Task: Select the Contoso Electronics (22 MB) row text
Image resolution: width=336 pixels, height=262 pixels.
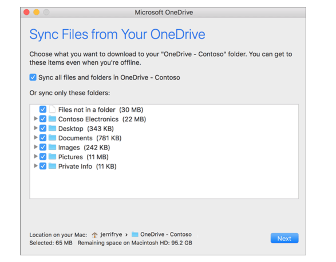Action: coord(102,119)
